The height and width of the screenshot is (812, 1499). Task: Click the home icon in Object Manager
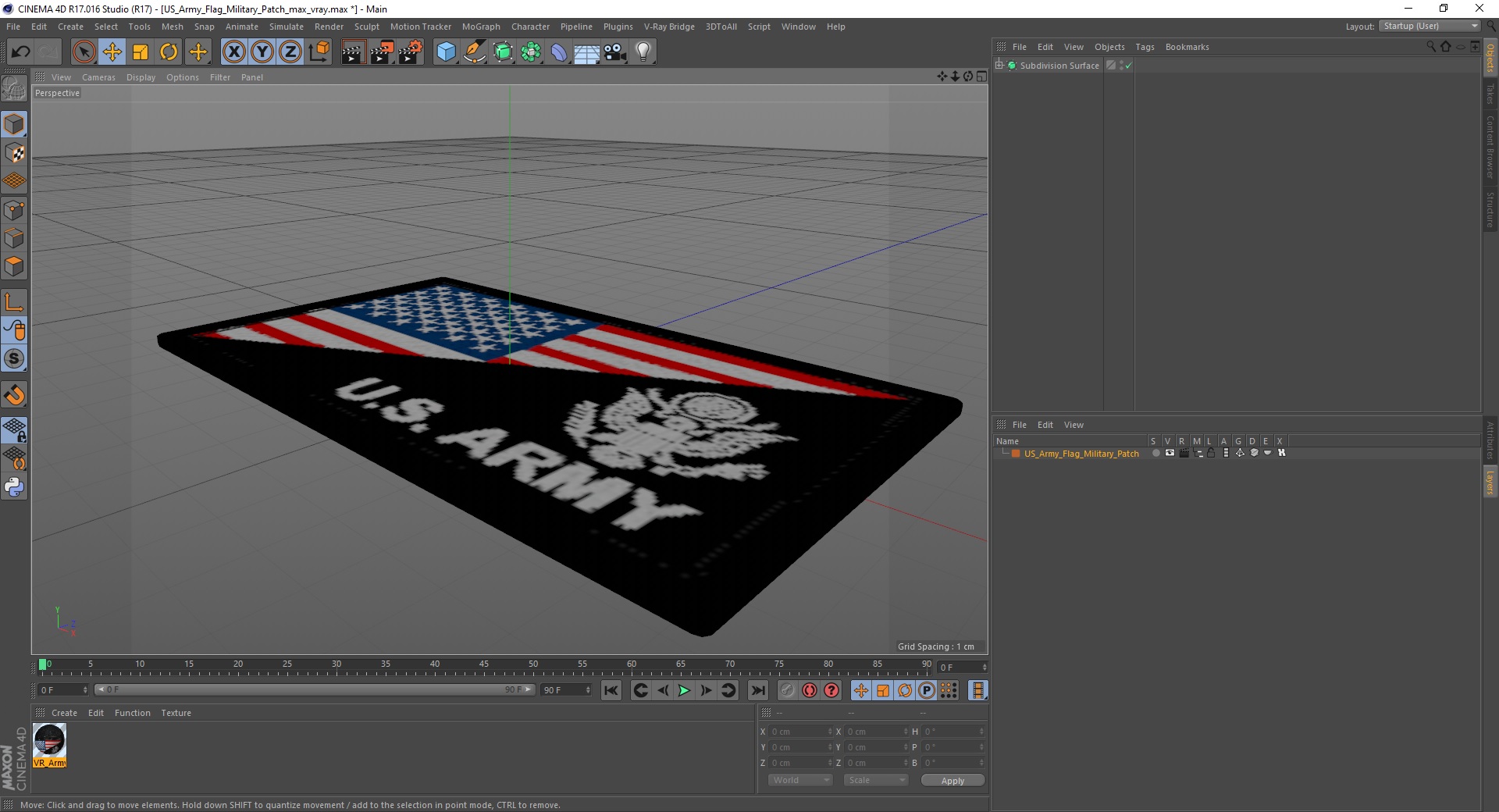(1445, 47)
